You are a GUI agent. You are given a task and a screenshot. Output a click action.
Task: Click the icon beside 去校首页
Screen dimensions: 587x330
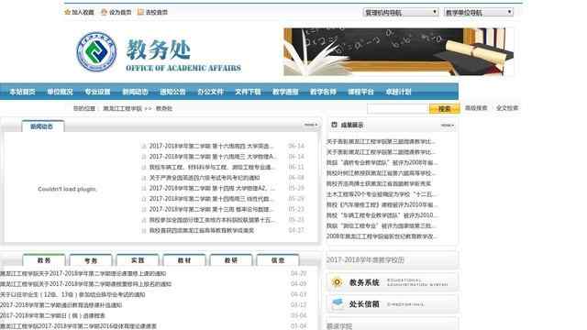(140, 12)
